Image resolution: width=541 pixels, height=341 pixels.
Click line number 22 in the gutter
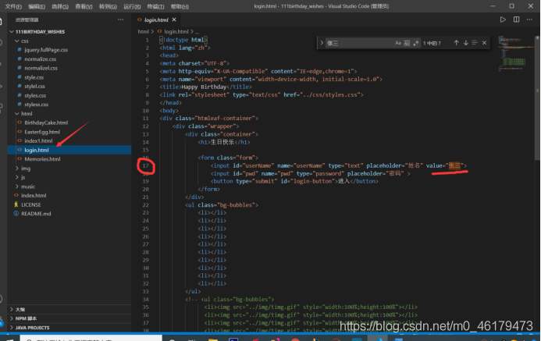coord(146,204)
